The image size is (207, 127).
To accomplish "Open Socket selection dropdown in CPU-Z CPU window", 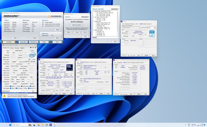I will tap(50, 91).
